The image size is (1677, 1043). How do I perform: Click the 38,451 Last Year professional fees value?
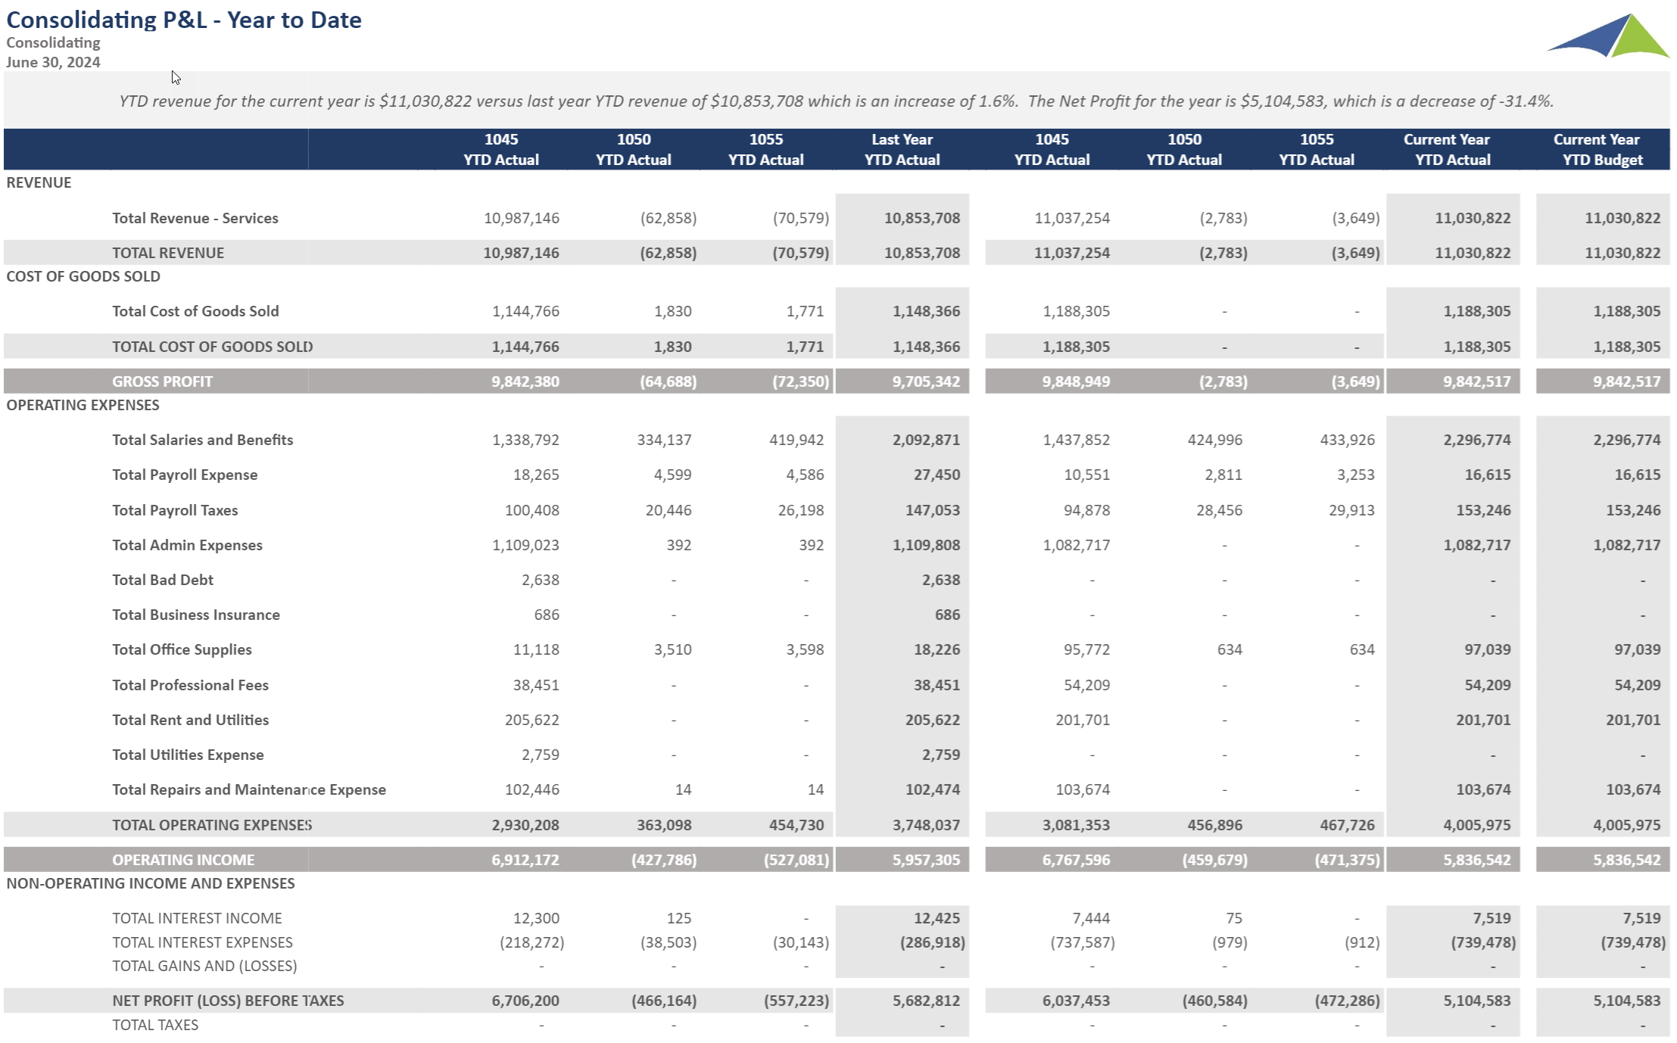[937, 685]
